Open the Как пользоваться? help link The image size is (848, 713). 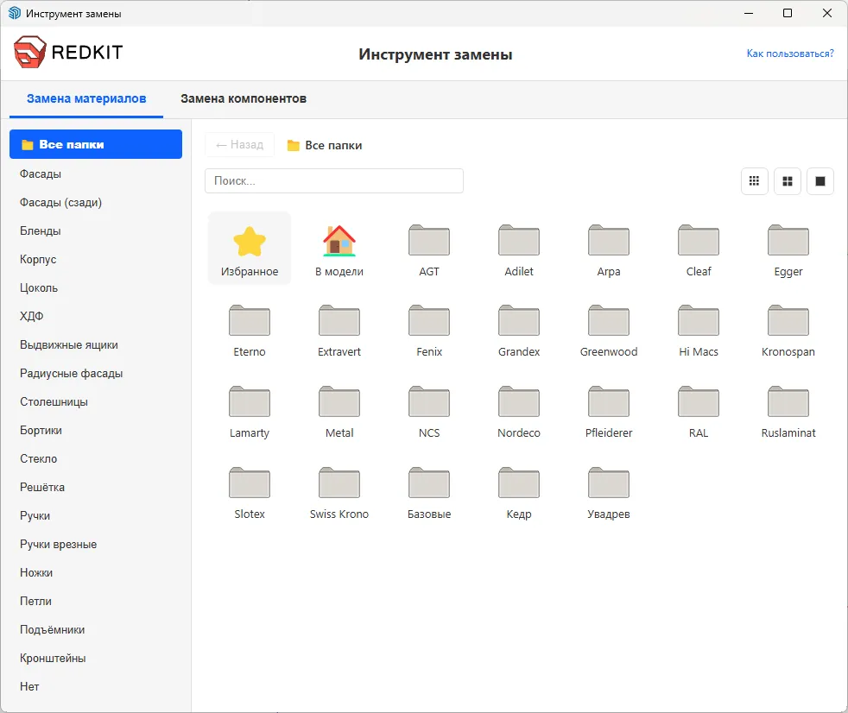point(790,54)
